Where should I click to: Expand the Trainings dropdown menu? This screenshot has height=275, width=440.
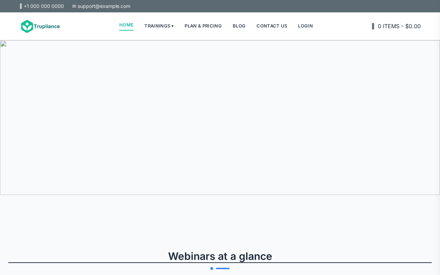tap(159, 26)
